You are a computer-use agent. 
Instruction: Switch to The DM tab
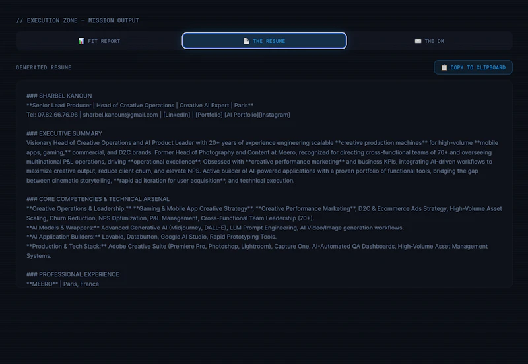click(x=430, y=41)
